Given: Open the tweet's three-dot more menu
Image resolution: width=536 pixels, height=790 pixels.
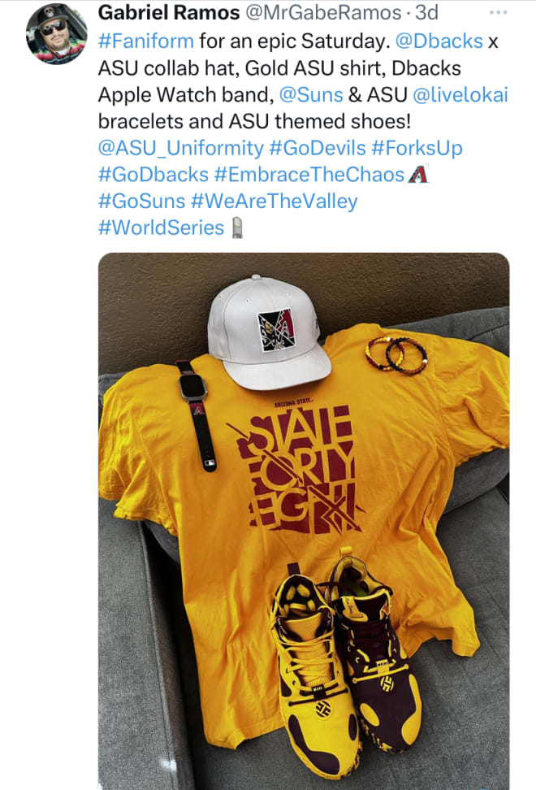Looking at the screenshot, I should click(x=499, y=12).
